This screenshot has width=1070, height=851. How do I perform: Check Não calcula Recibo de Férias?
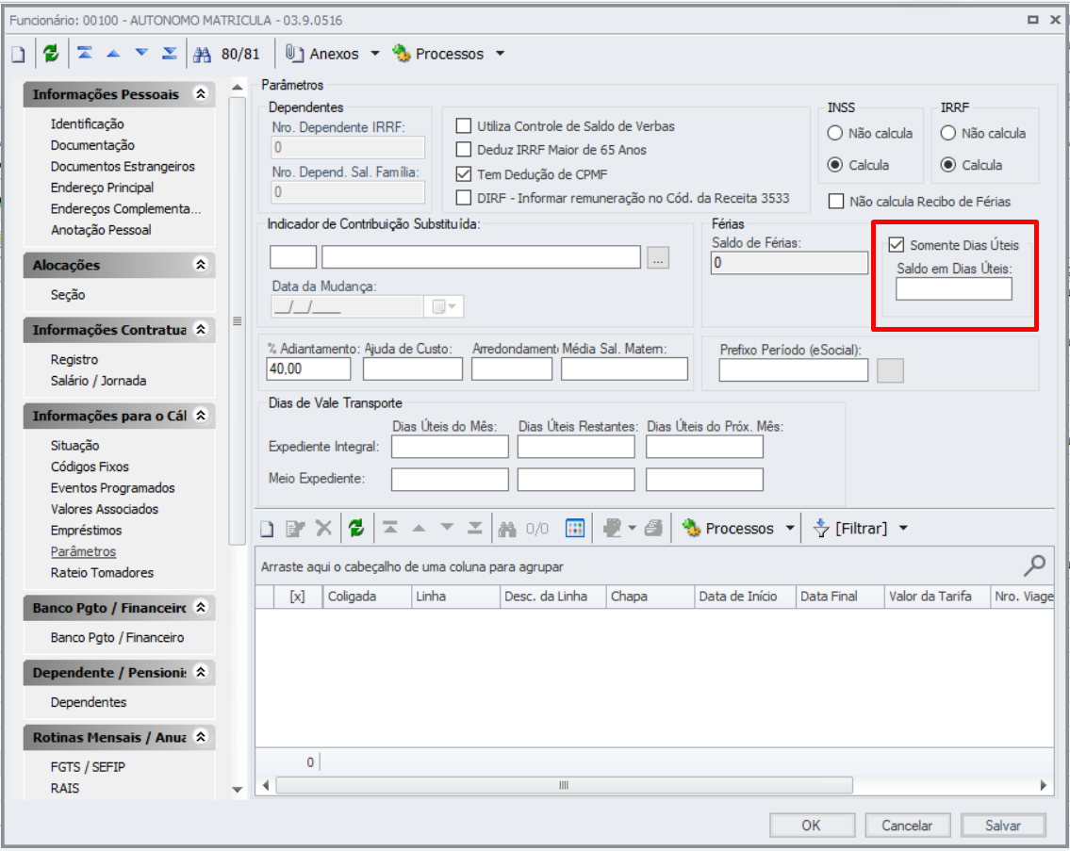(836, 202)
